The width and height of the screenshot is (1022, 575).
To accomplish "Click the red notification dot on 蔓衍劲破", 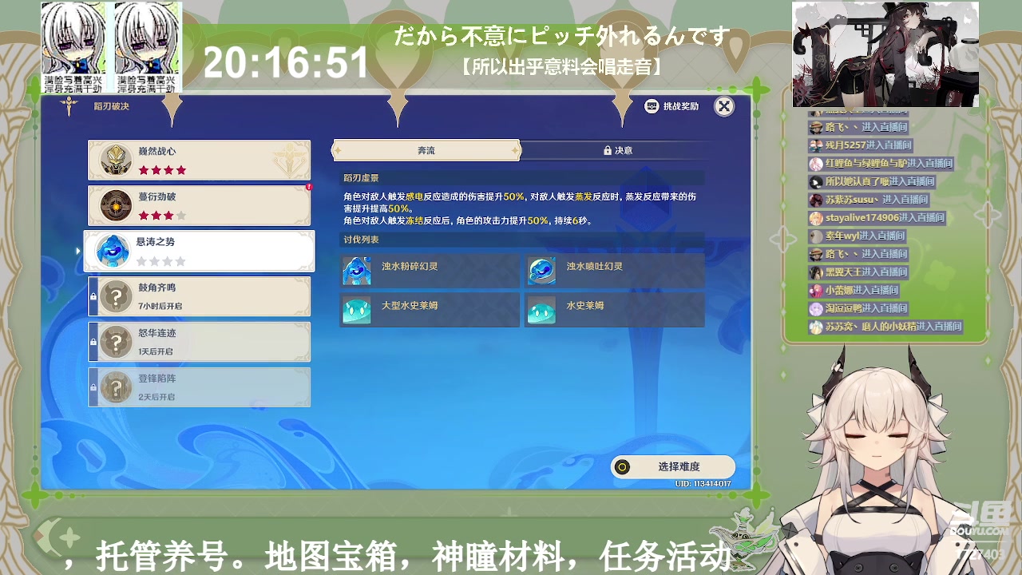I will click(309, 187).
